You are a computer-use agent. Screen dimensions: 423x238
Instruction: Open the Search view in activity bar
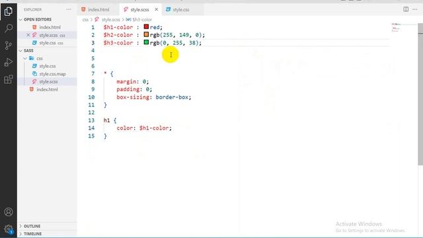(9, 28)
